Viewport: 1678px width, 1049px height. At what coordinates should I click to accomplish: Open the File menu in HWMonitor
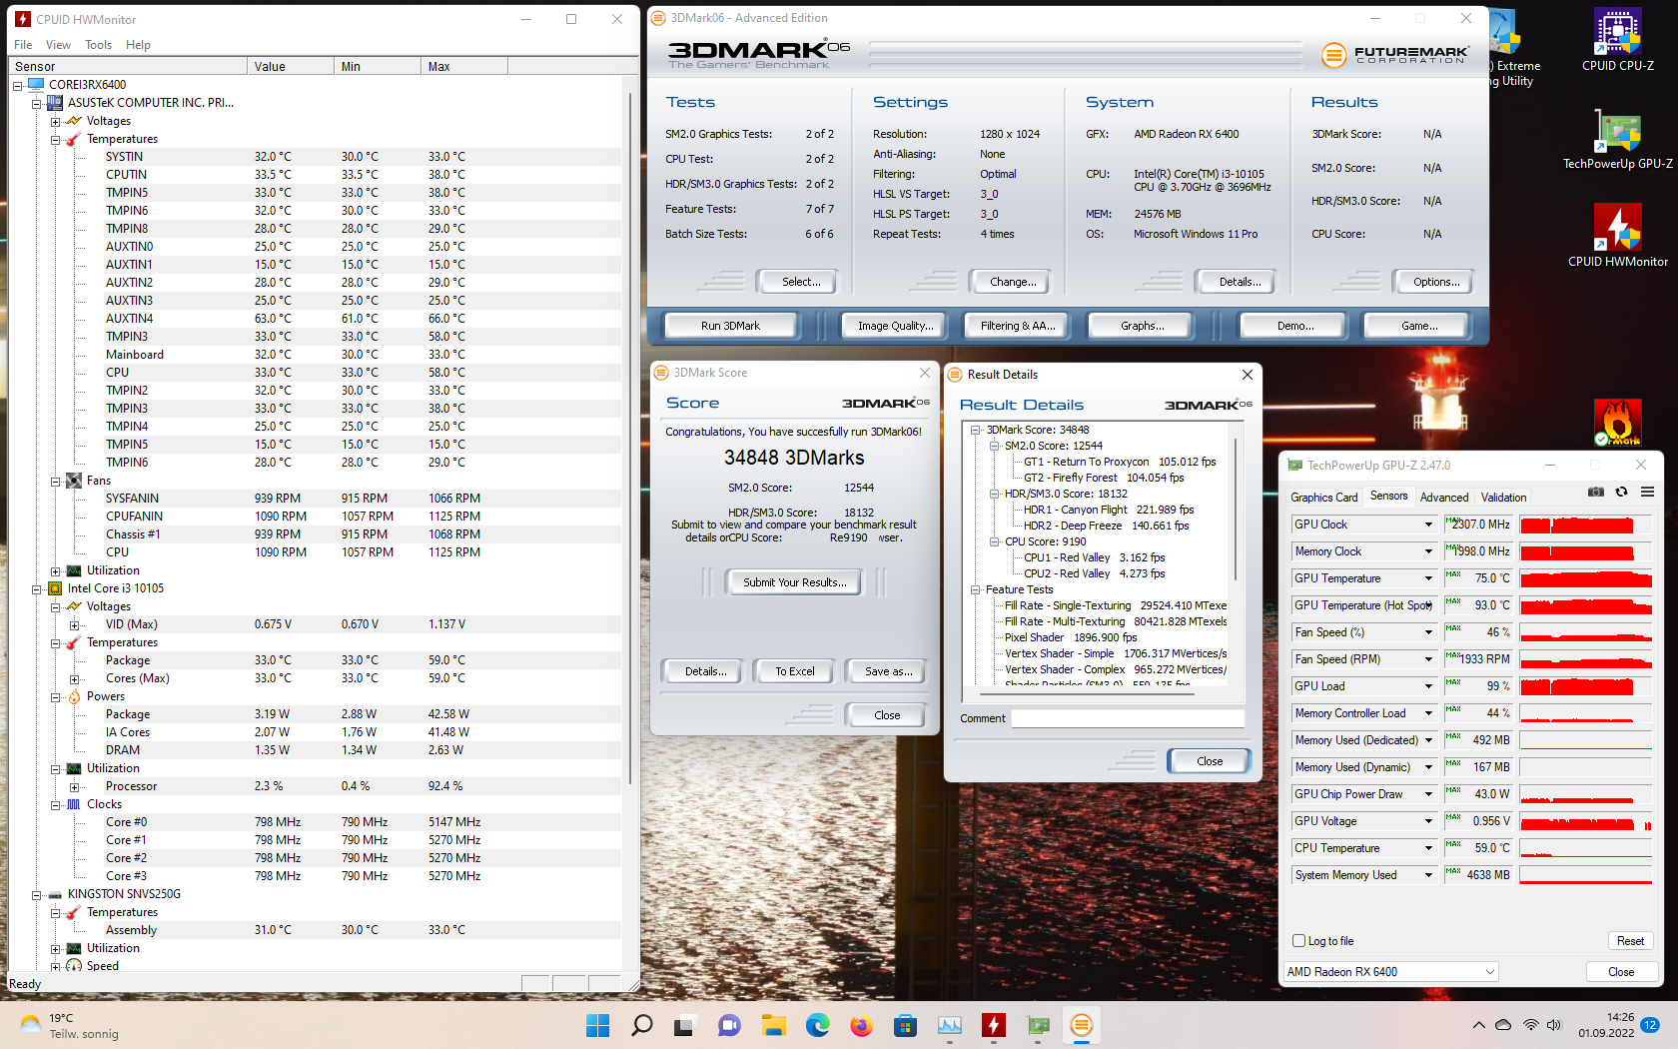(23, 45)
